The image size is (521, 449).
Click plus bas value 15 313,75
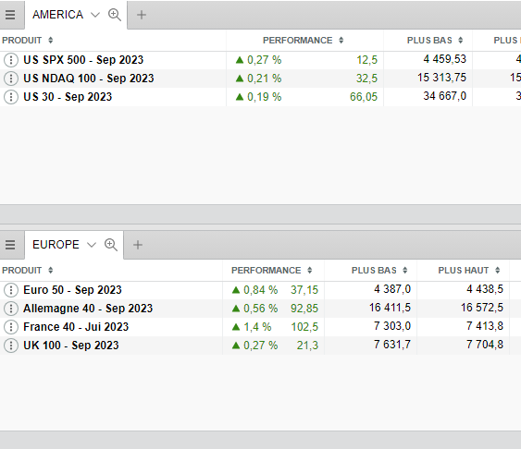[442, 78]
